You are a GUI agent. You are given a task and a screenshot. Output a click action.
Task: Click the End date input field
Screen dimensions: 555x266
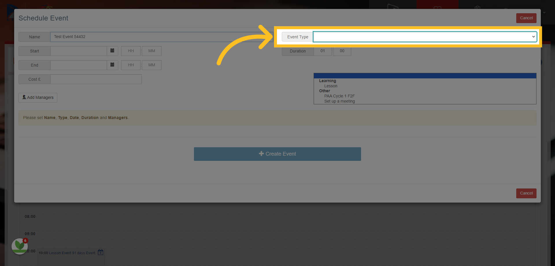point(79,65)
